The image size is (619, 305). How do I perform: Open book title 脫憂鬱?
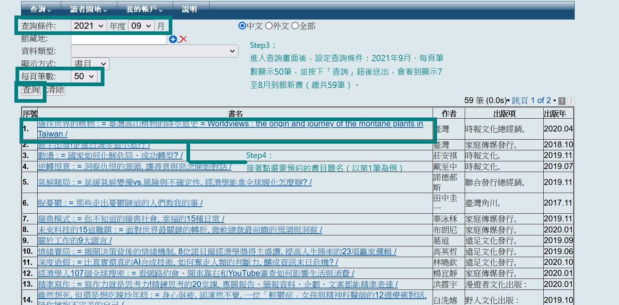coord(120,203)
